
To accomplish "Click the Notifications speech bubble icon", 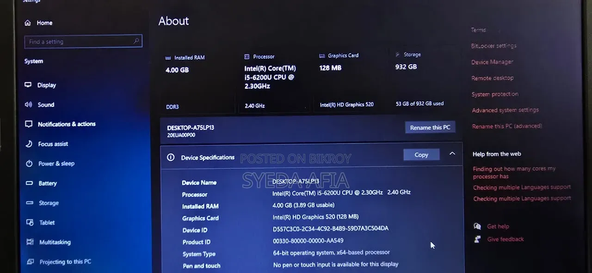I will 29,124.
